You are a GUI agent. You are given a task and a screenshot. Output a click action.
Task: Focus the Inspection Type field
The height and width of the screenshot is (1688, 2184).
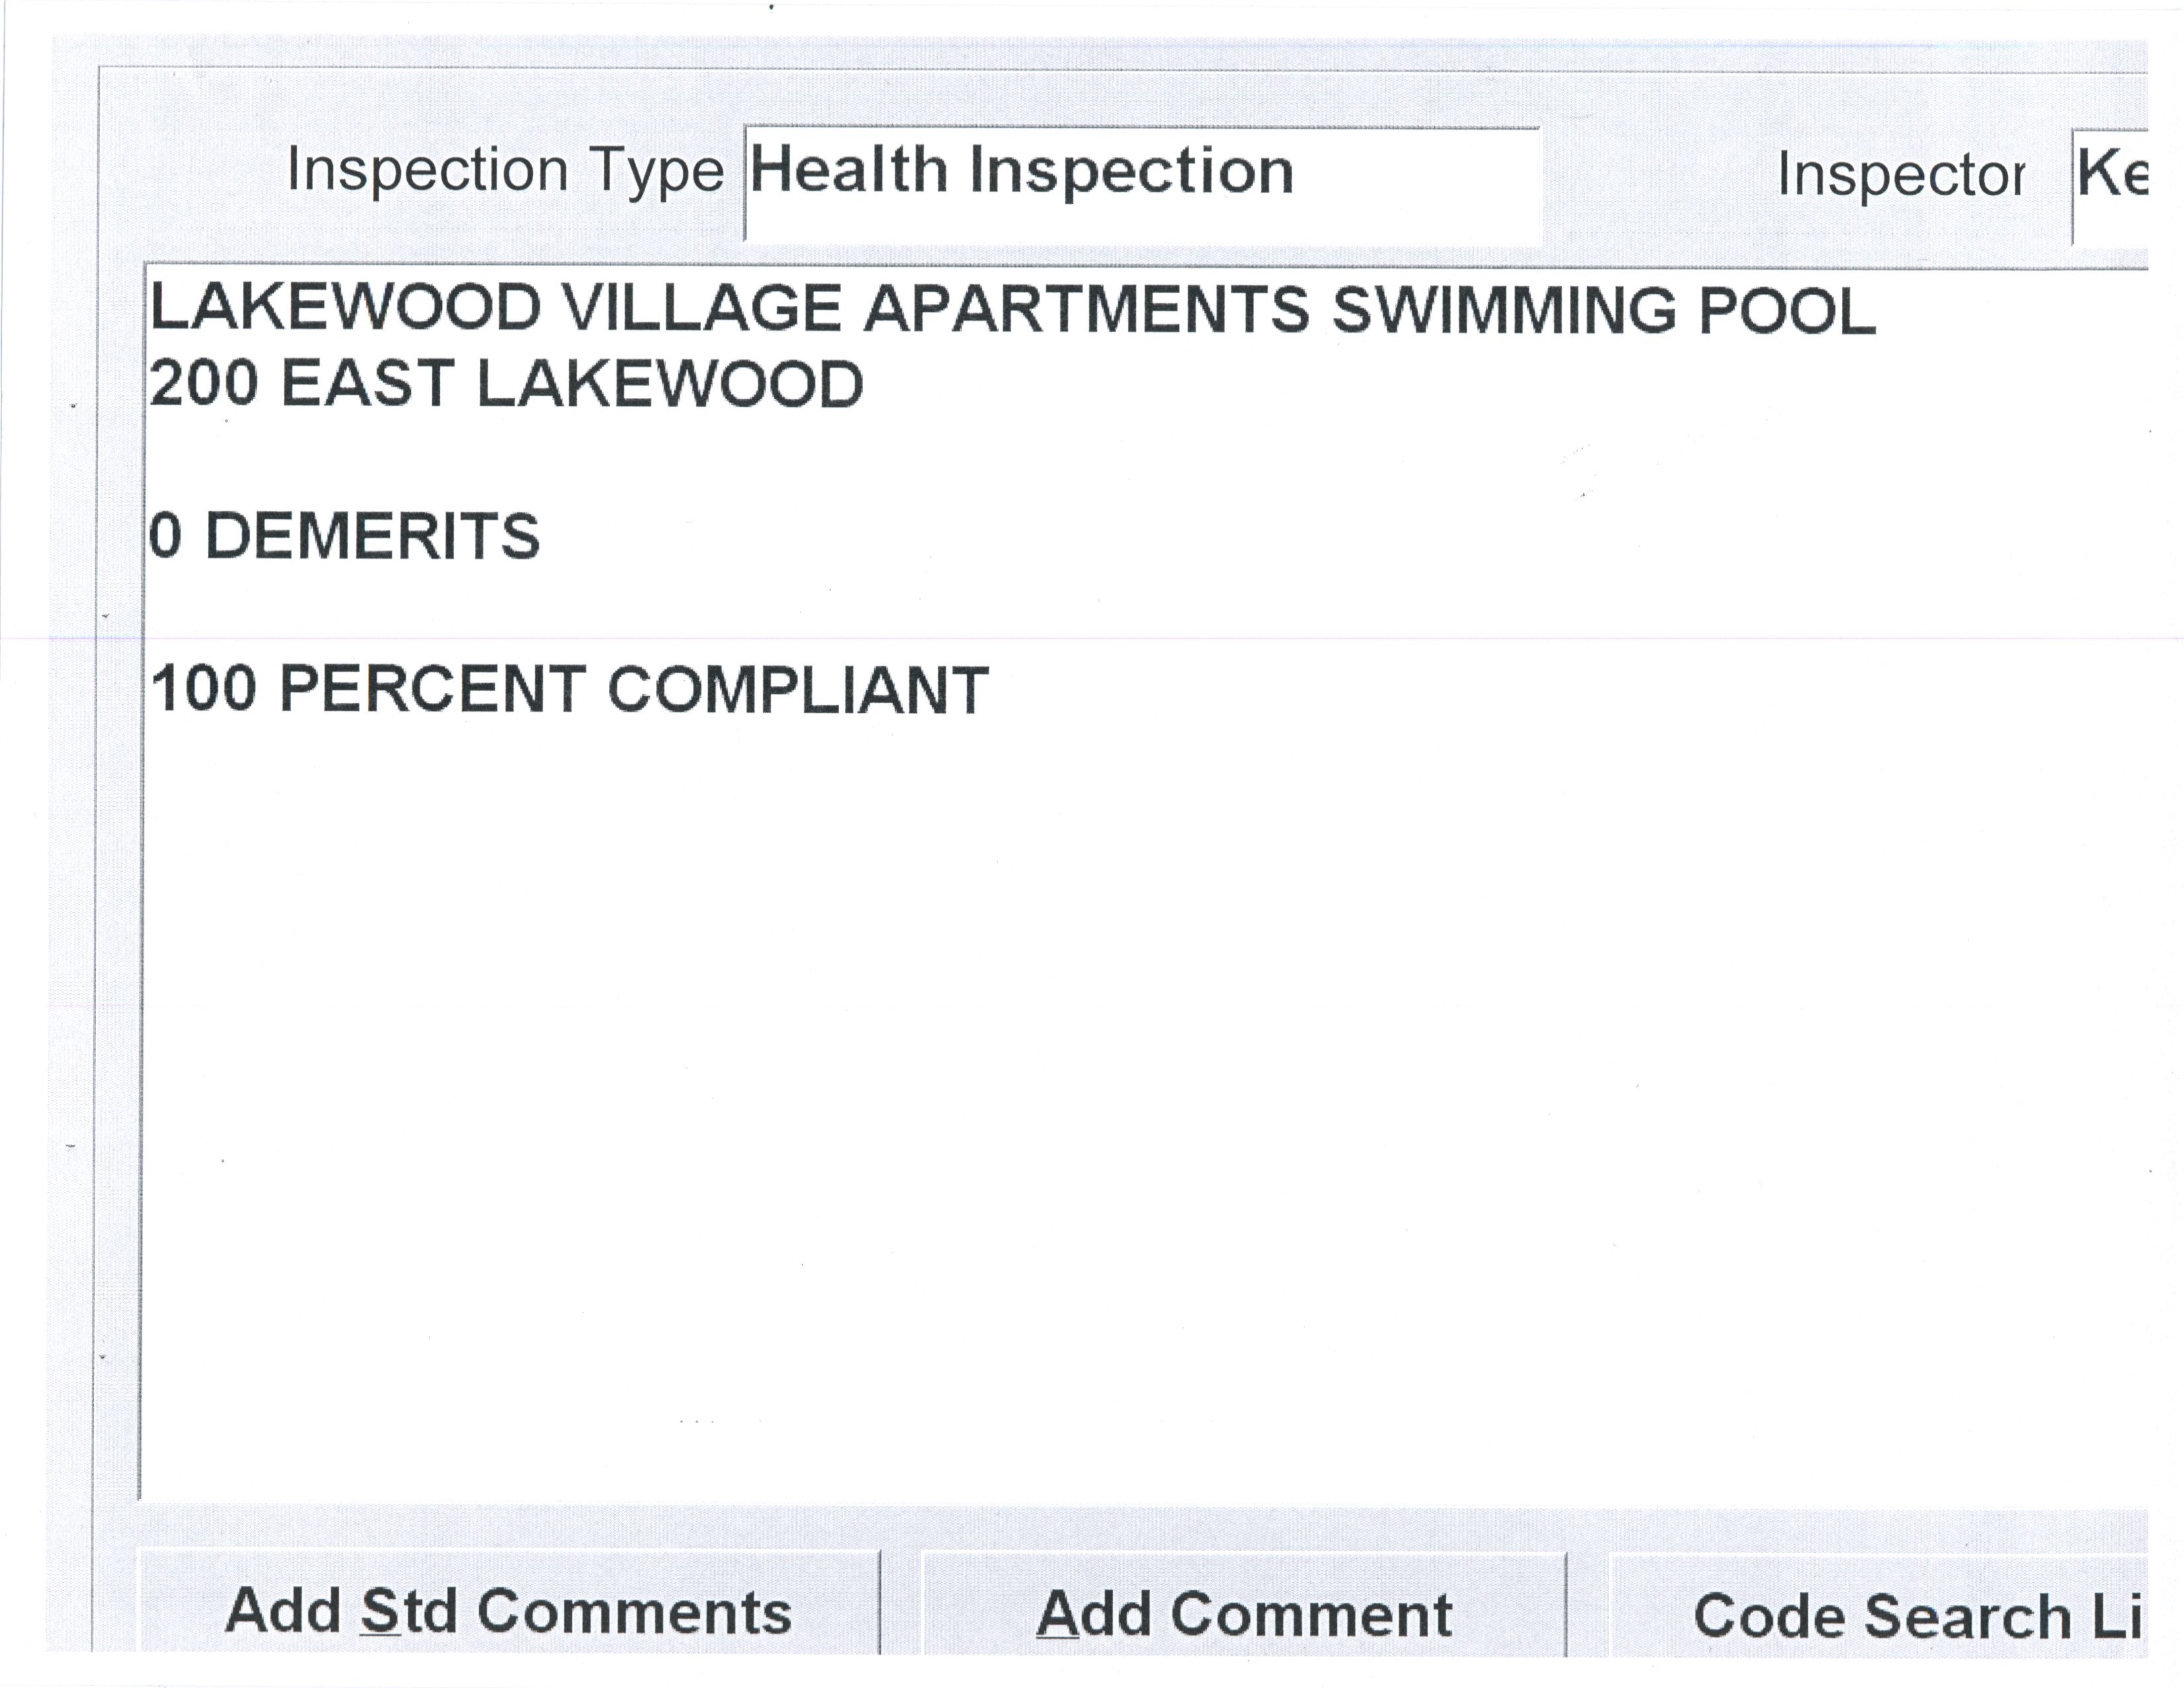pyautogui.click(x=1140, y=184)
